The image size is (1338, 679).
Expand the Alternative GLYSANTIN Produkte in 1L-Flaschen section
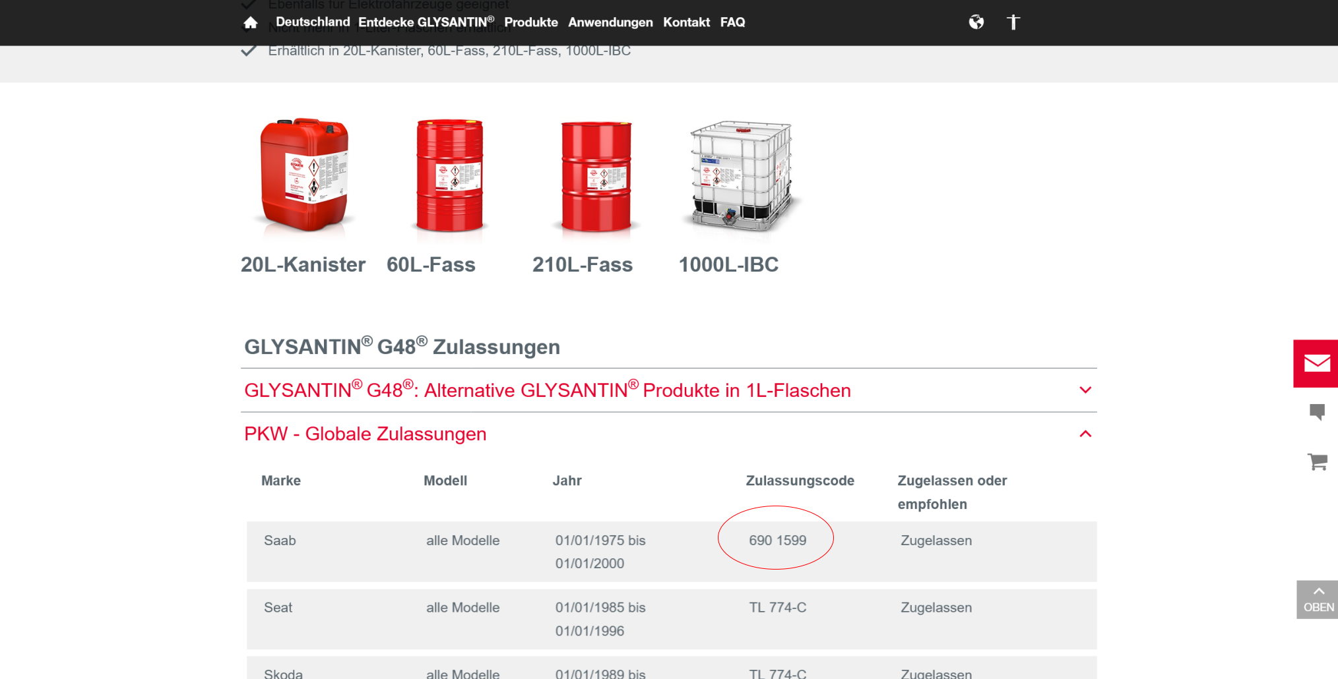click(668, 390)
